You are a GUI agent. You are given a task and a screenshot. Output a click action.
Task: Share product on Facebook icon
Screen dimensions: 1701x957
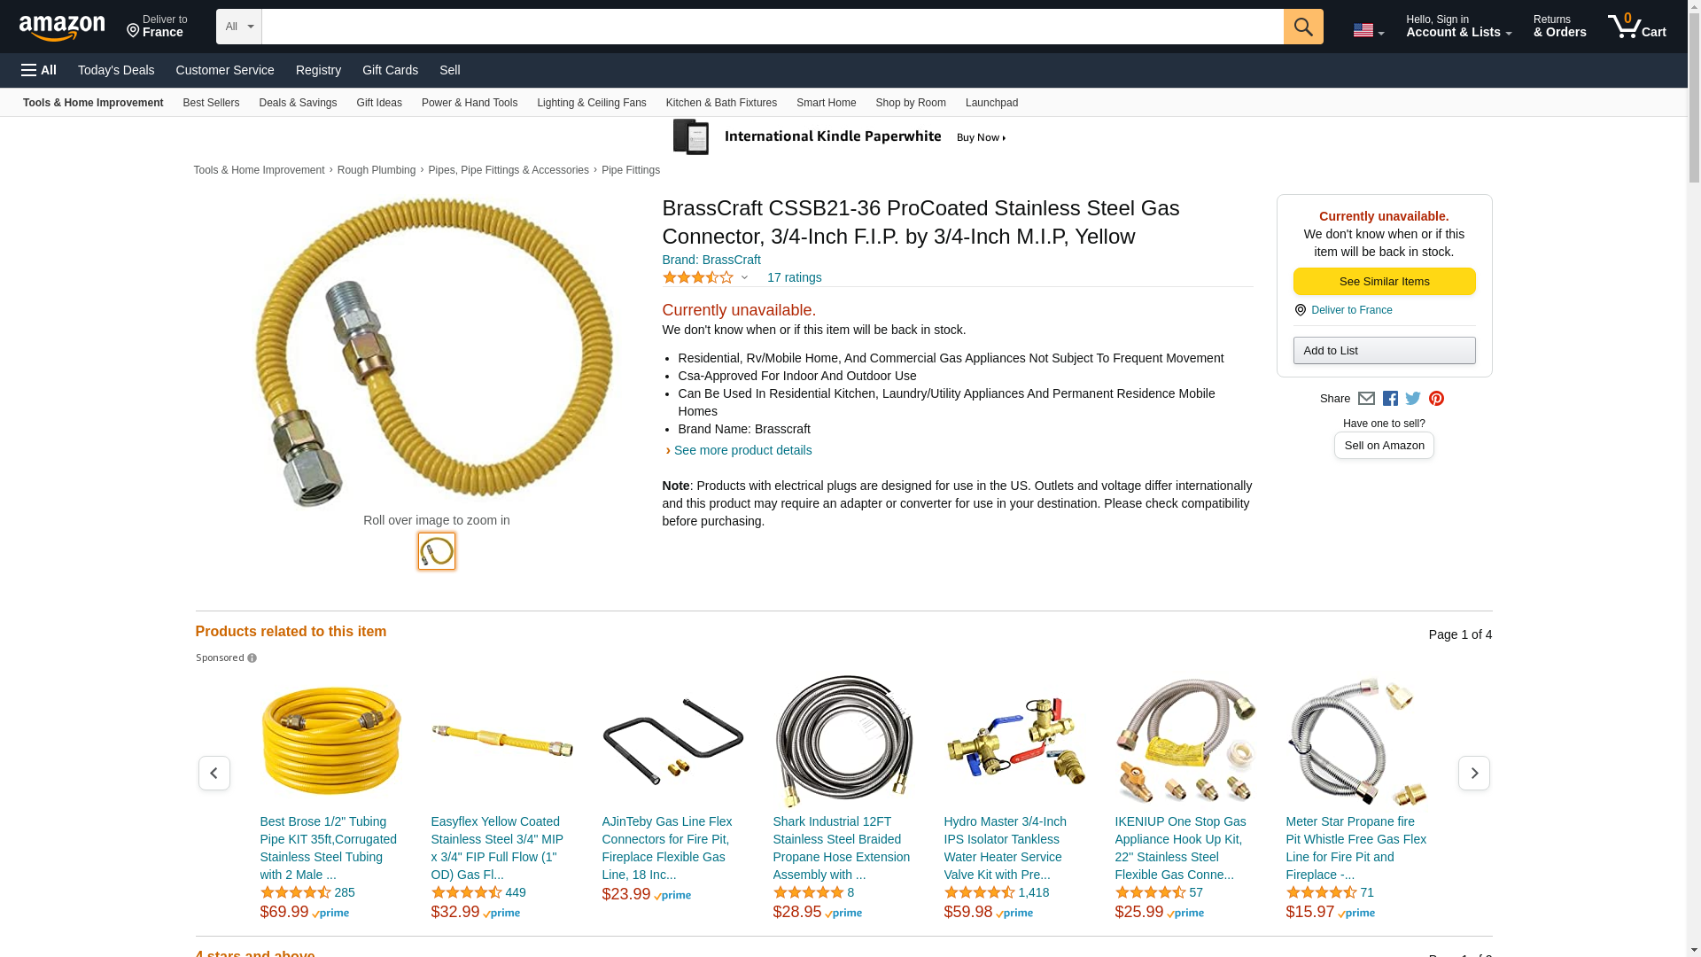point(1390,399)
